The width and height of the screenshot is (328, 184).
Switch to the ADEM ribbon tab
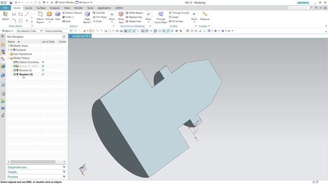point(119,8)
